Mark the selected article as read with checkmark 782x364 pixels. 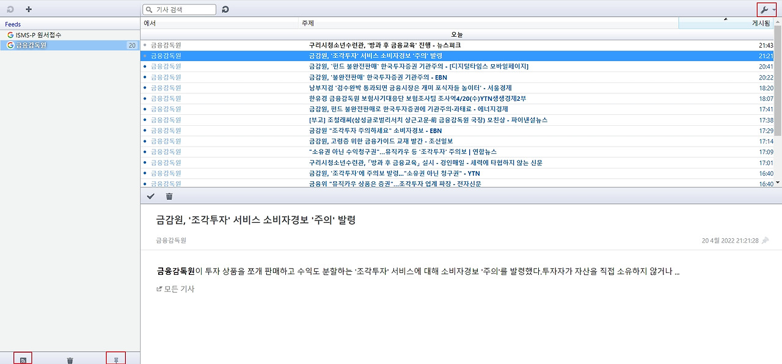[x=150, y=196]
